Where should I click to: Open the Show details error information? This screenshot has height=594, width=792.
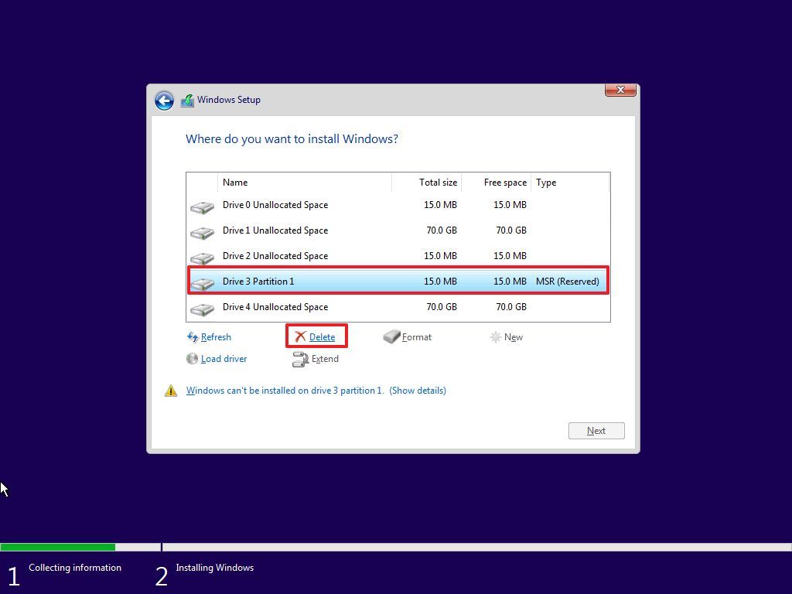point(418,390)
